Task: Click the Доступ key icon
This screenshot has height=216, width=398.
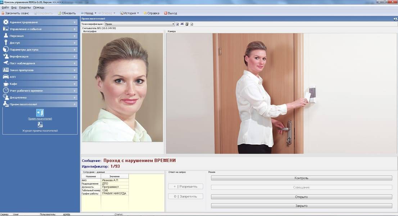Action: click(6, 42)
